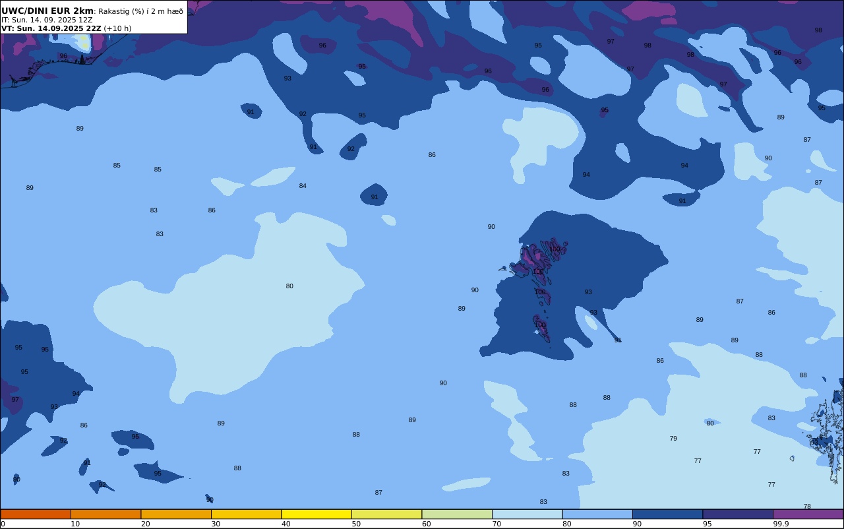
Task: Click the '0' legend tick label
Action: coord(3,524)
